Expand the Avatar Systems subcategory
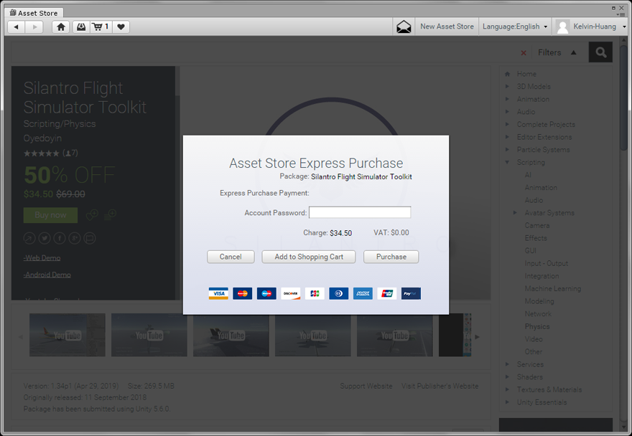The image size is (632, 436). pyautogui.click(x=515, y=212)
